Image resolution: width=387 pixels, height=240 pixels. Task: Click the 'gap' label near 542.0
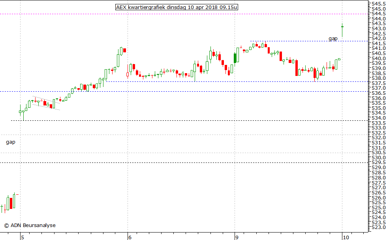click(333, 39)
